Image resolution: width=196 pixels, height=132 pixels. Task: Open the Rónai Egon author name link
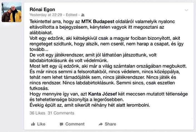pos(42,9)
